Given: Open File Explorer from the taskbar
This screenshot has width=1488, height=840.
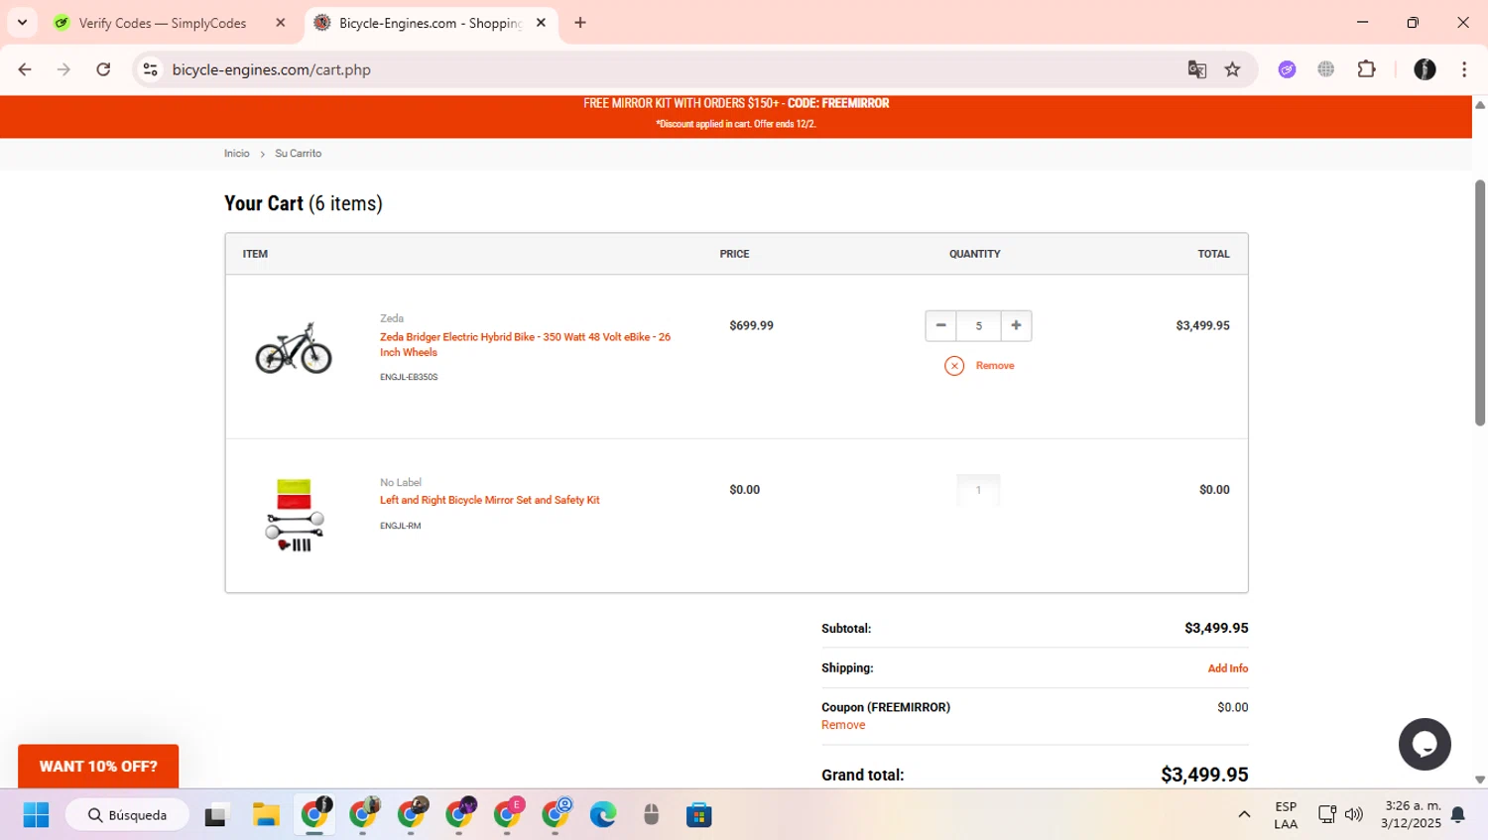Looking at the screenshot, I should 266,815.
